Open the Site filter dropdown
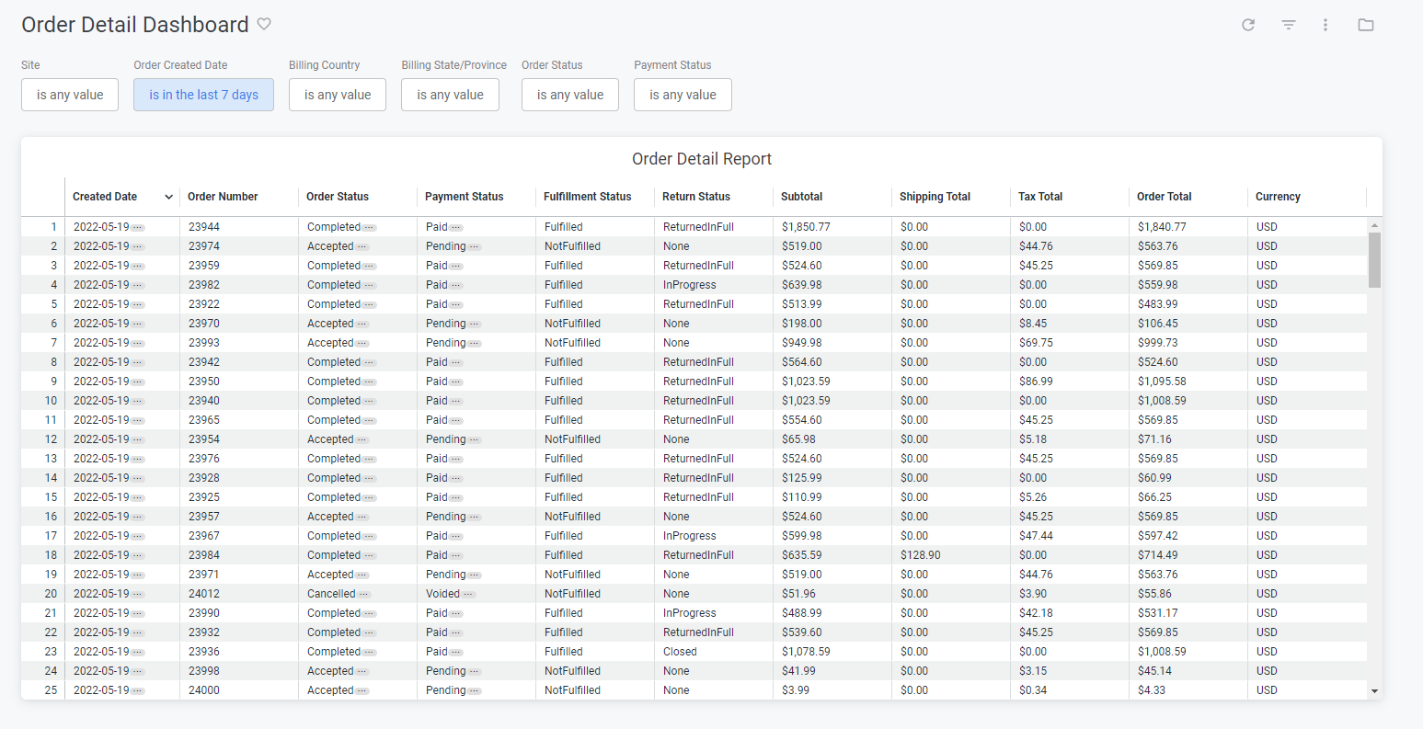Viewport: 1423px width, 729px height. [70, 94]
